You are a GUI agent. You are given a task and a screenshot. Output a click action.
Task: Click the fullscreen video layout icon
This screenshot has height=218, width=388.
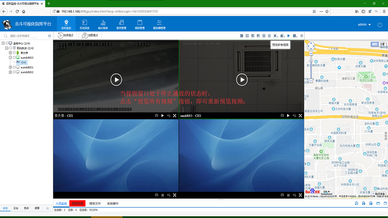point(275,36)
